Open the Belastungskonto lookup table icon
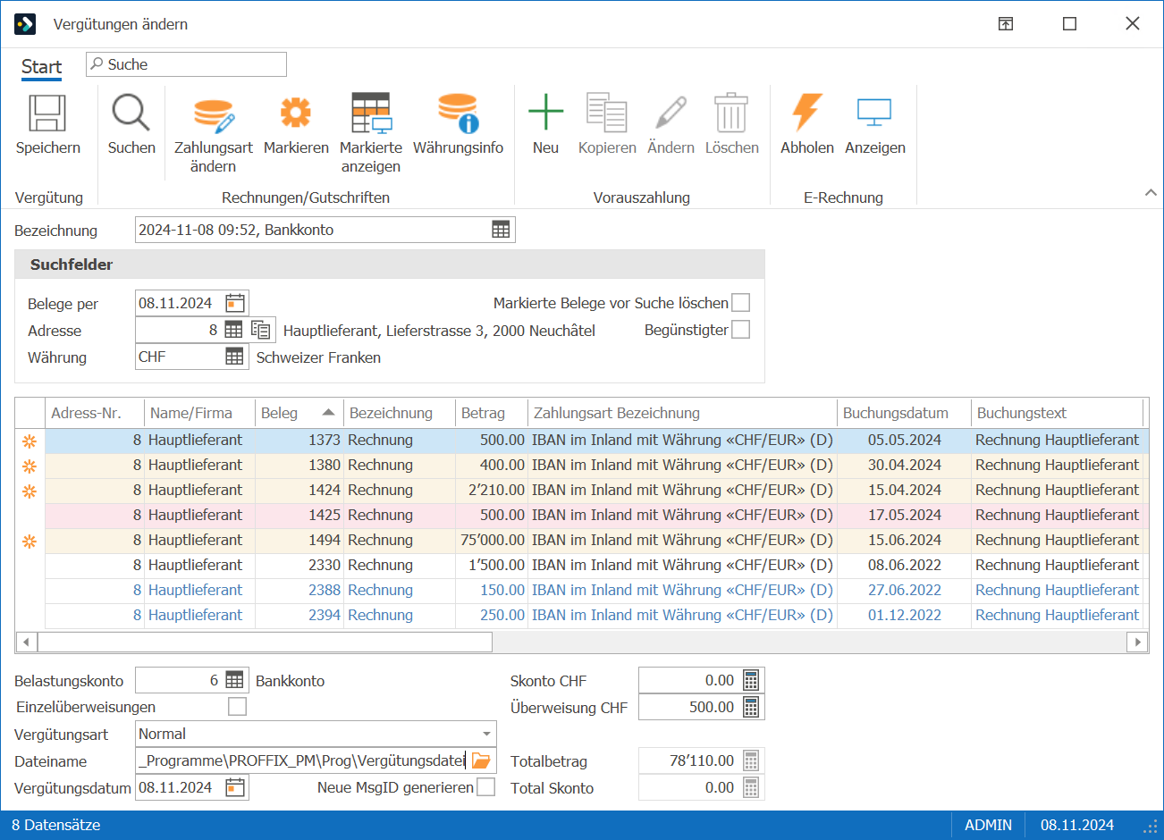Image resolution: width=1164 pixels, height=840 pixels. (234, 680)
